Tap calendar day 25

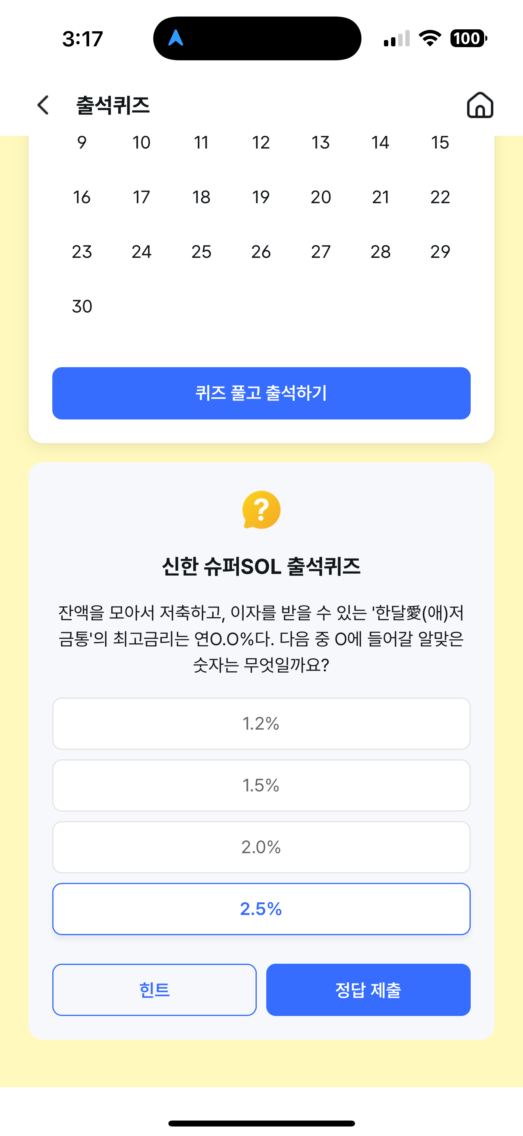tap(202, 252)
